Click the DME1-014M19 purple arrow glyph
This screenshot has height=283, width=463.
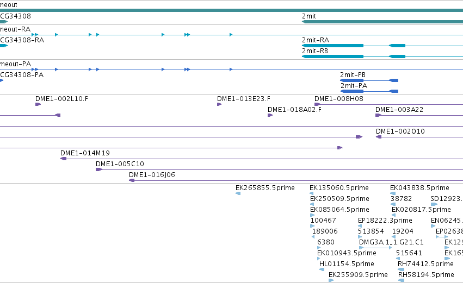click(63, 159)
